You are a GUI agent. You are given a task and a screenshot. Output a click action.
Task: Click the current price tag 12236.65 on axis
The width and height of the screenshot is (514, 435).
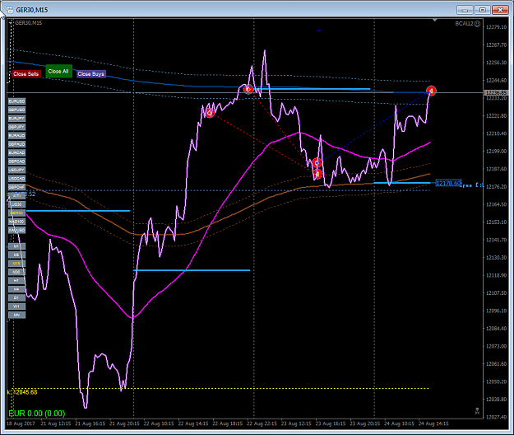point(496,92)
